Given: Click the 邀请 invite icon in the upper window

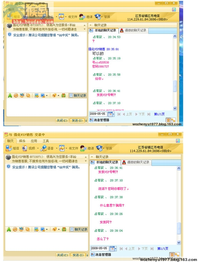Looking at the screenshot, I should tap(82, 16).
